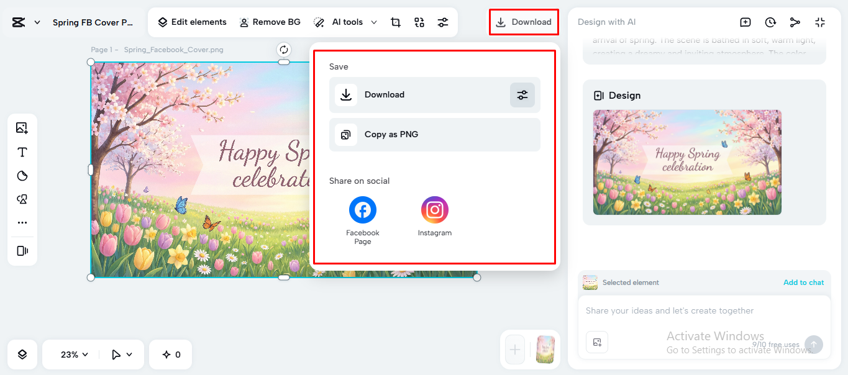
Task: Open history clock icon in AI panel
Action: pos(770,22)
